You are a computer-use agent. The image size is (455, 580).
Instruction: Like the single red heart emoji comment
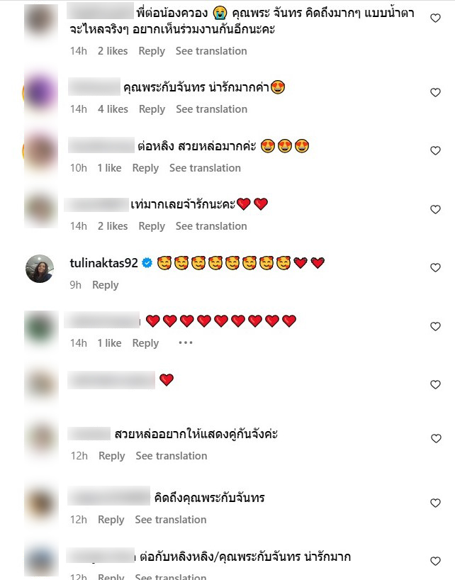coord(435,385)
